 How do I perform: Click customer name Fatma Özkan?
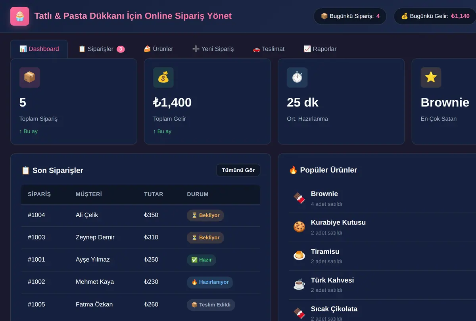tap(94, 304)
